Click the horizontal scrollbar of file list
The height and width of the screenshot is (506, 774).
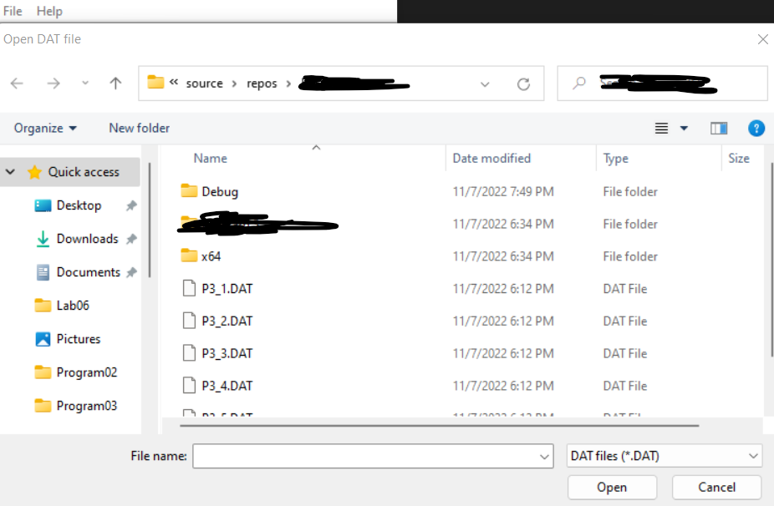[x=440, y=425]
